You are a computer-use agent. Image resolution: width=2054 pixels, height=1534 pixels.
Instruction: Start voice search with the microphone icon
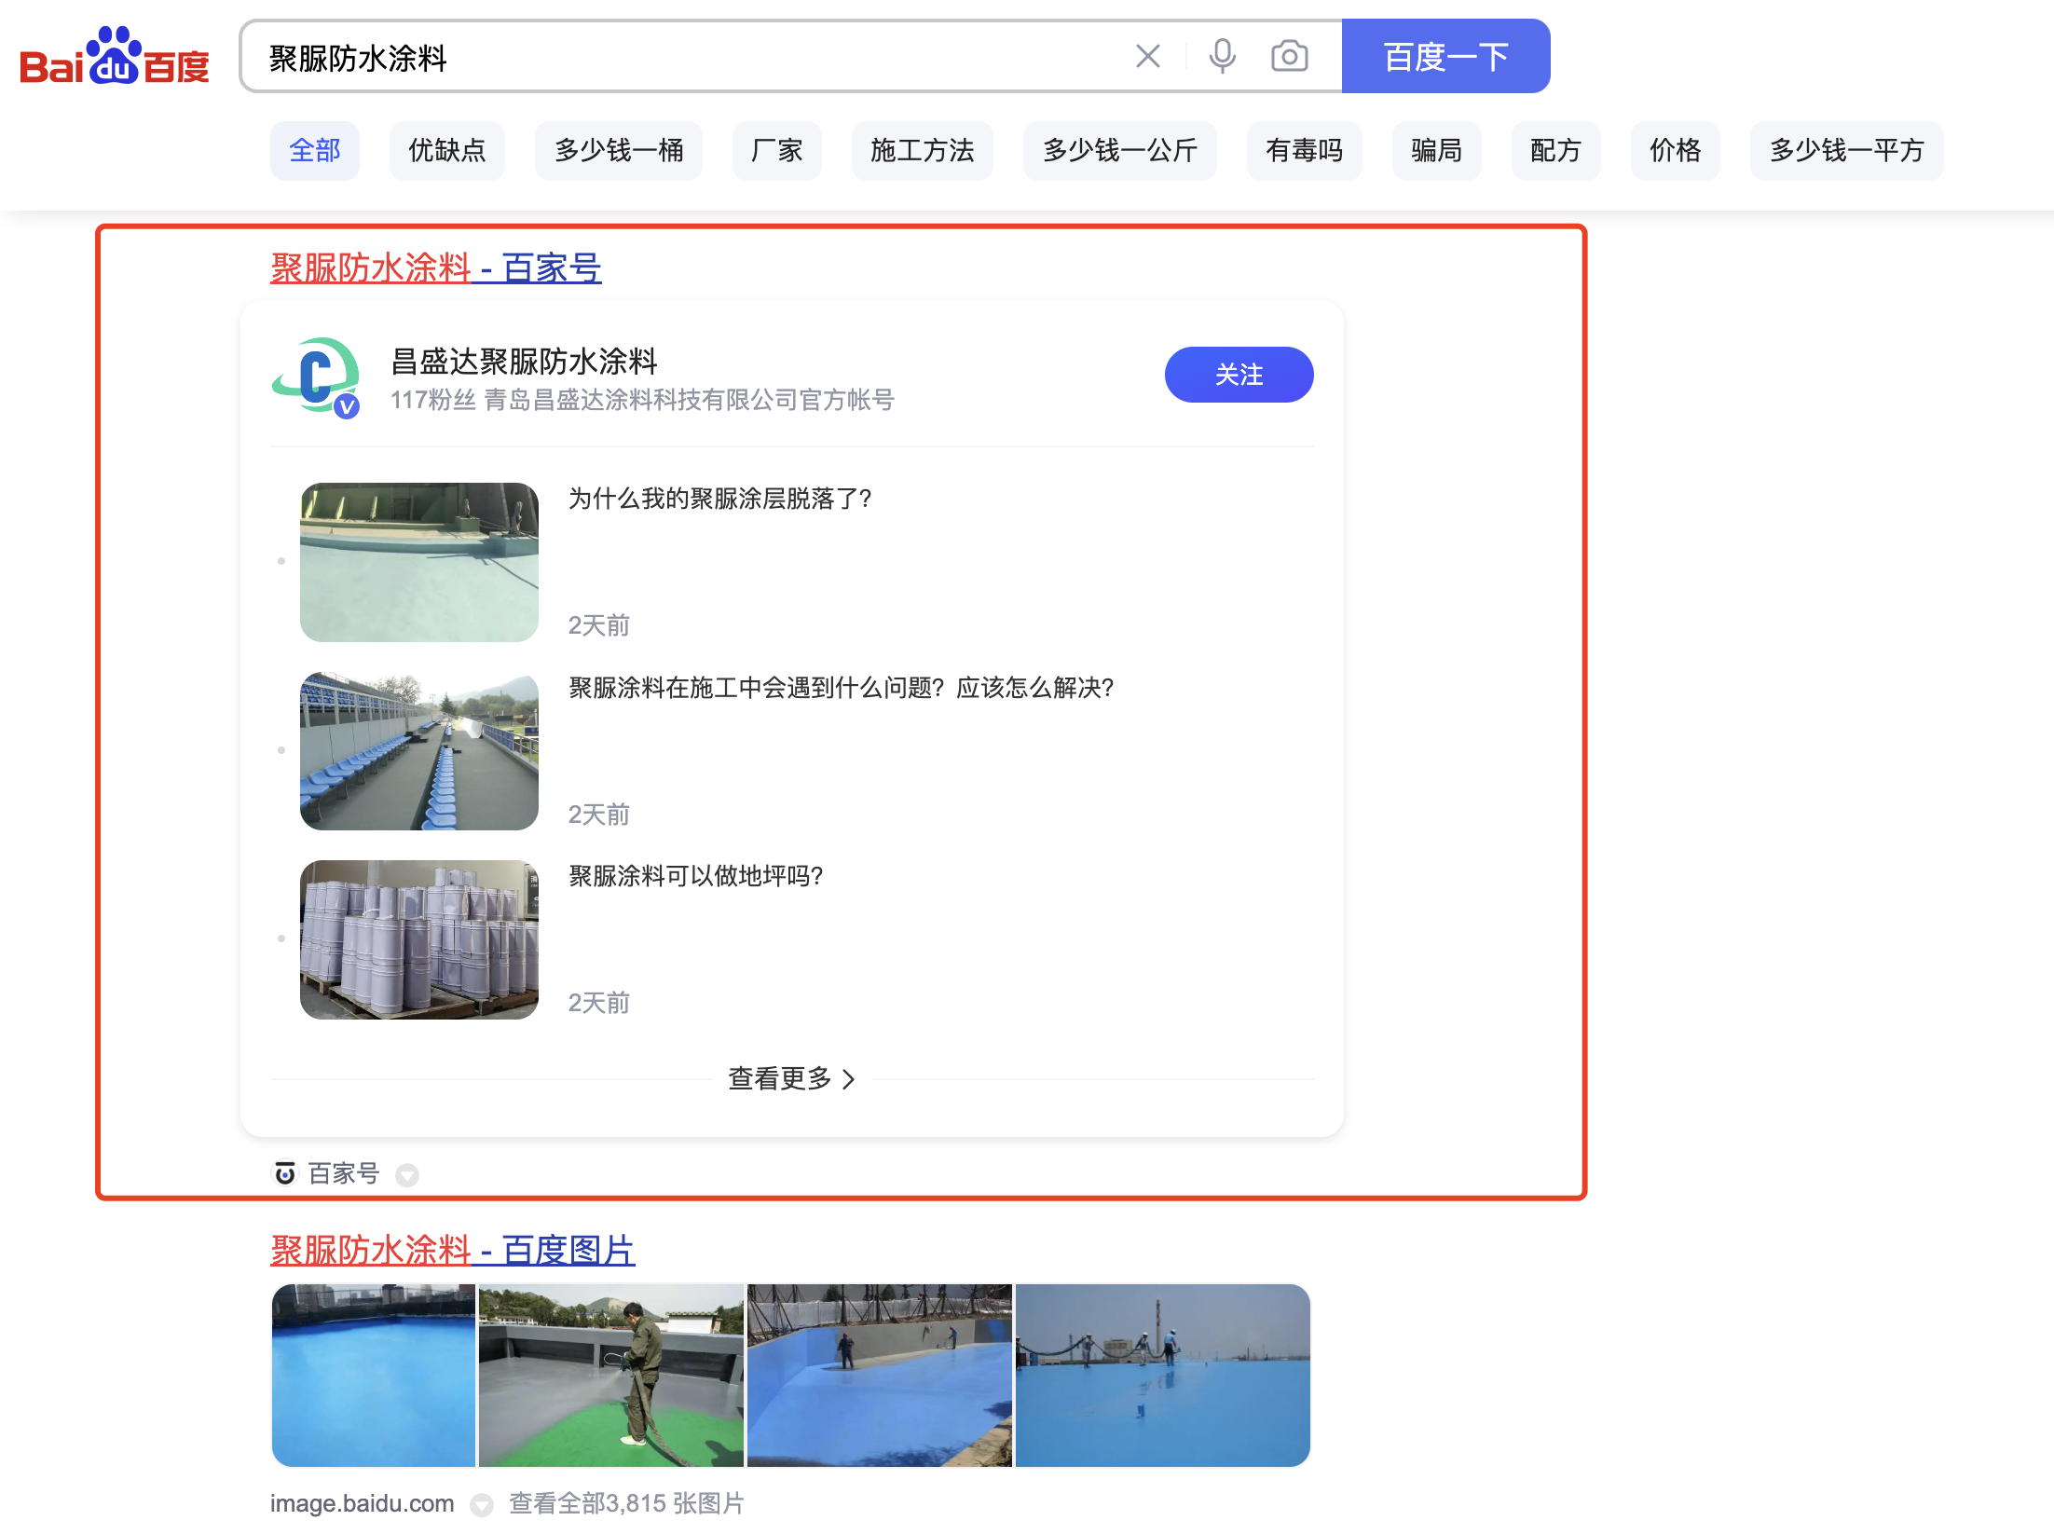[x=1222, y=56]
